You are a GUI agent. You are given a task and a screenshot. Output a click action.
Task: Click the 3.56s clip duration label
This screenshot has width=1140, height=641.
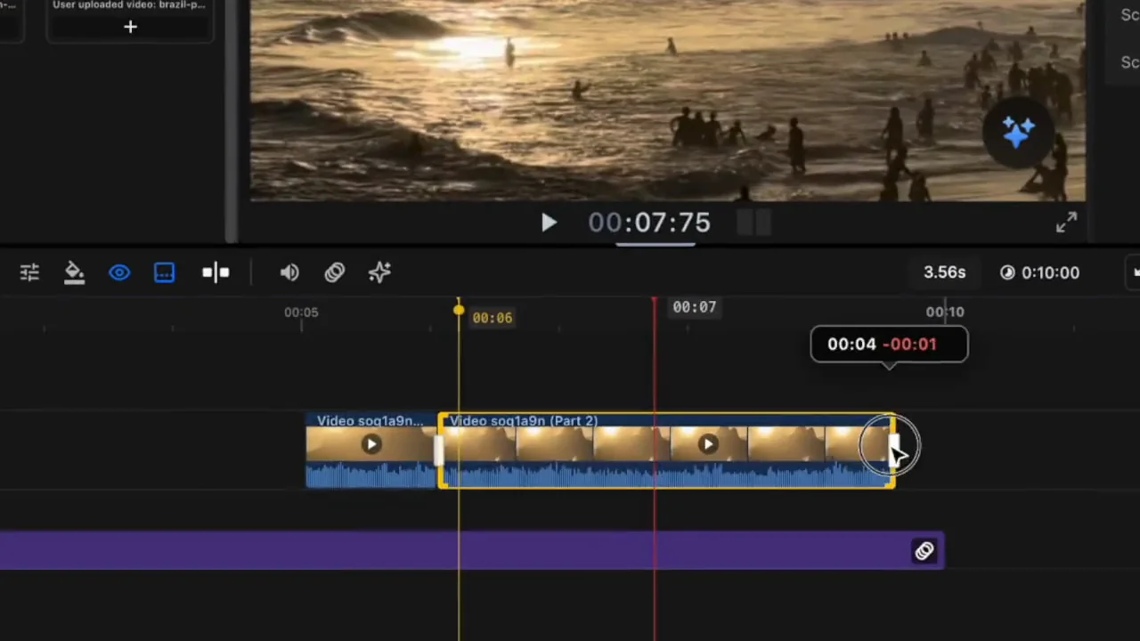point(944,272)
